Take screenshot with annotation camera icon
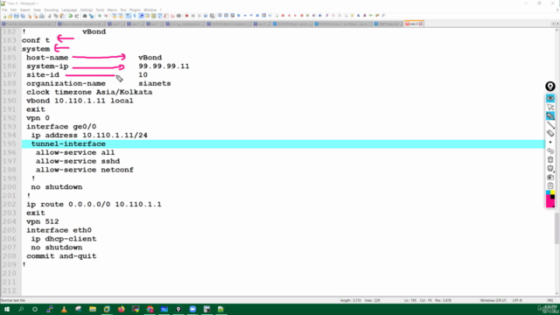The height and width of the screenshot is (315, 560). click(550, 177)
